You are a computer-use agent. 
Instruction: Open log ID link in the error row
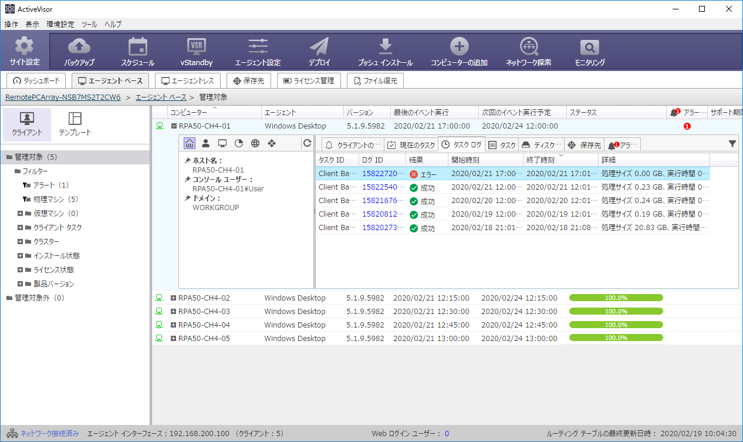coord(382,174)
